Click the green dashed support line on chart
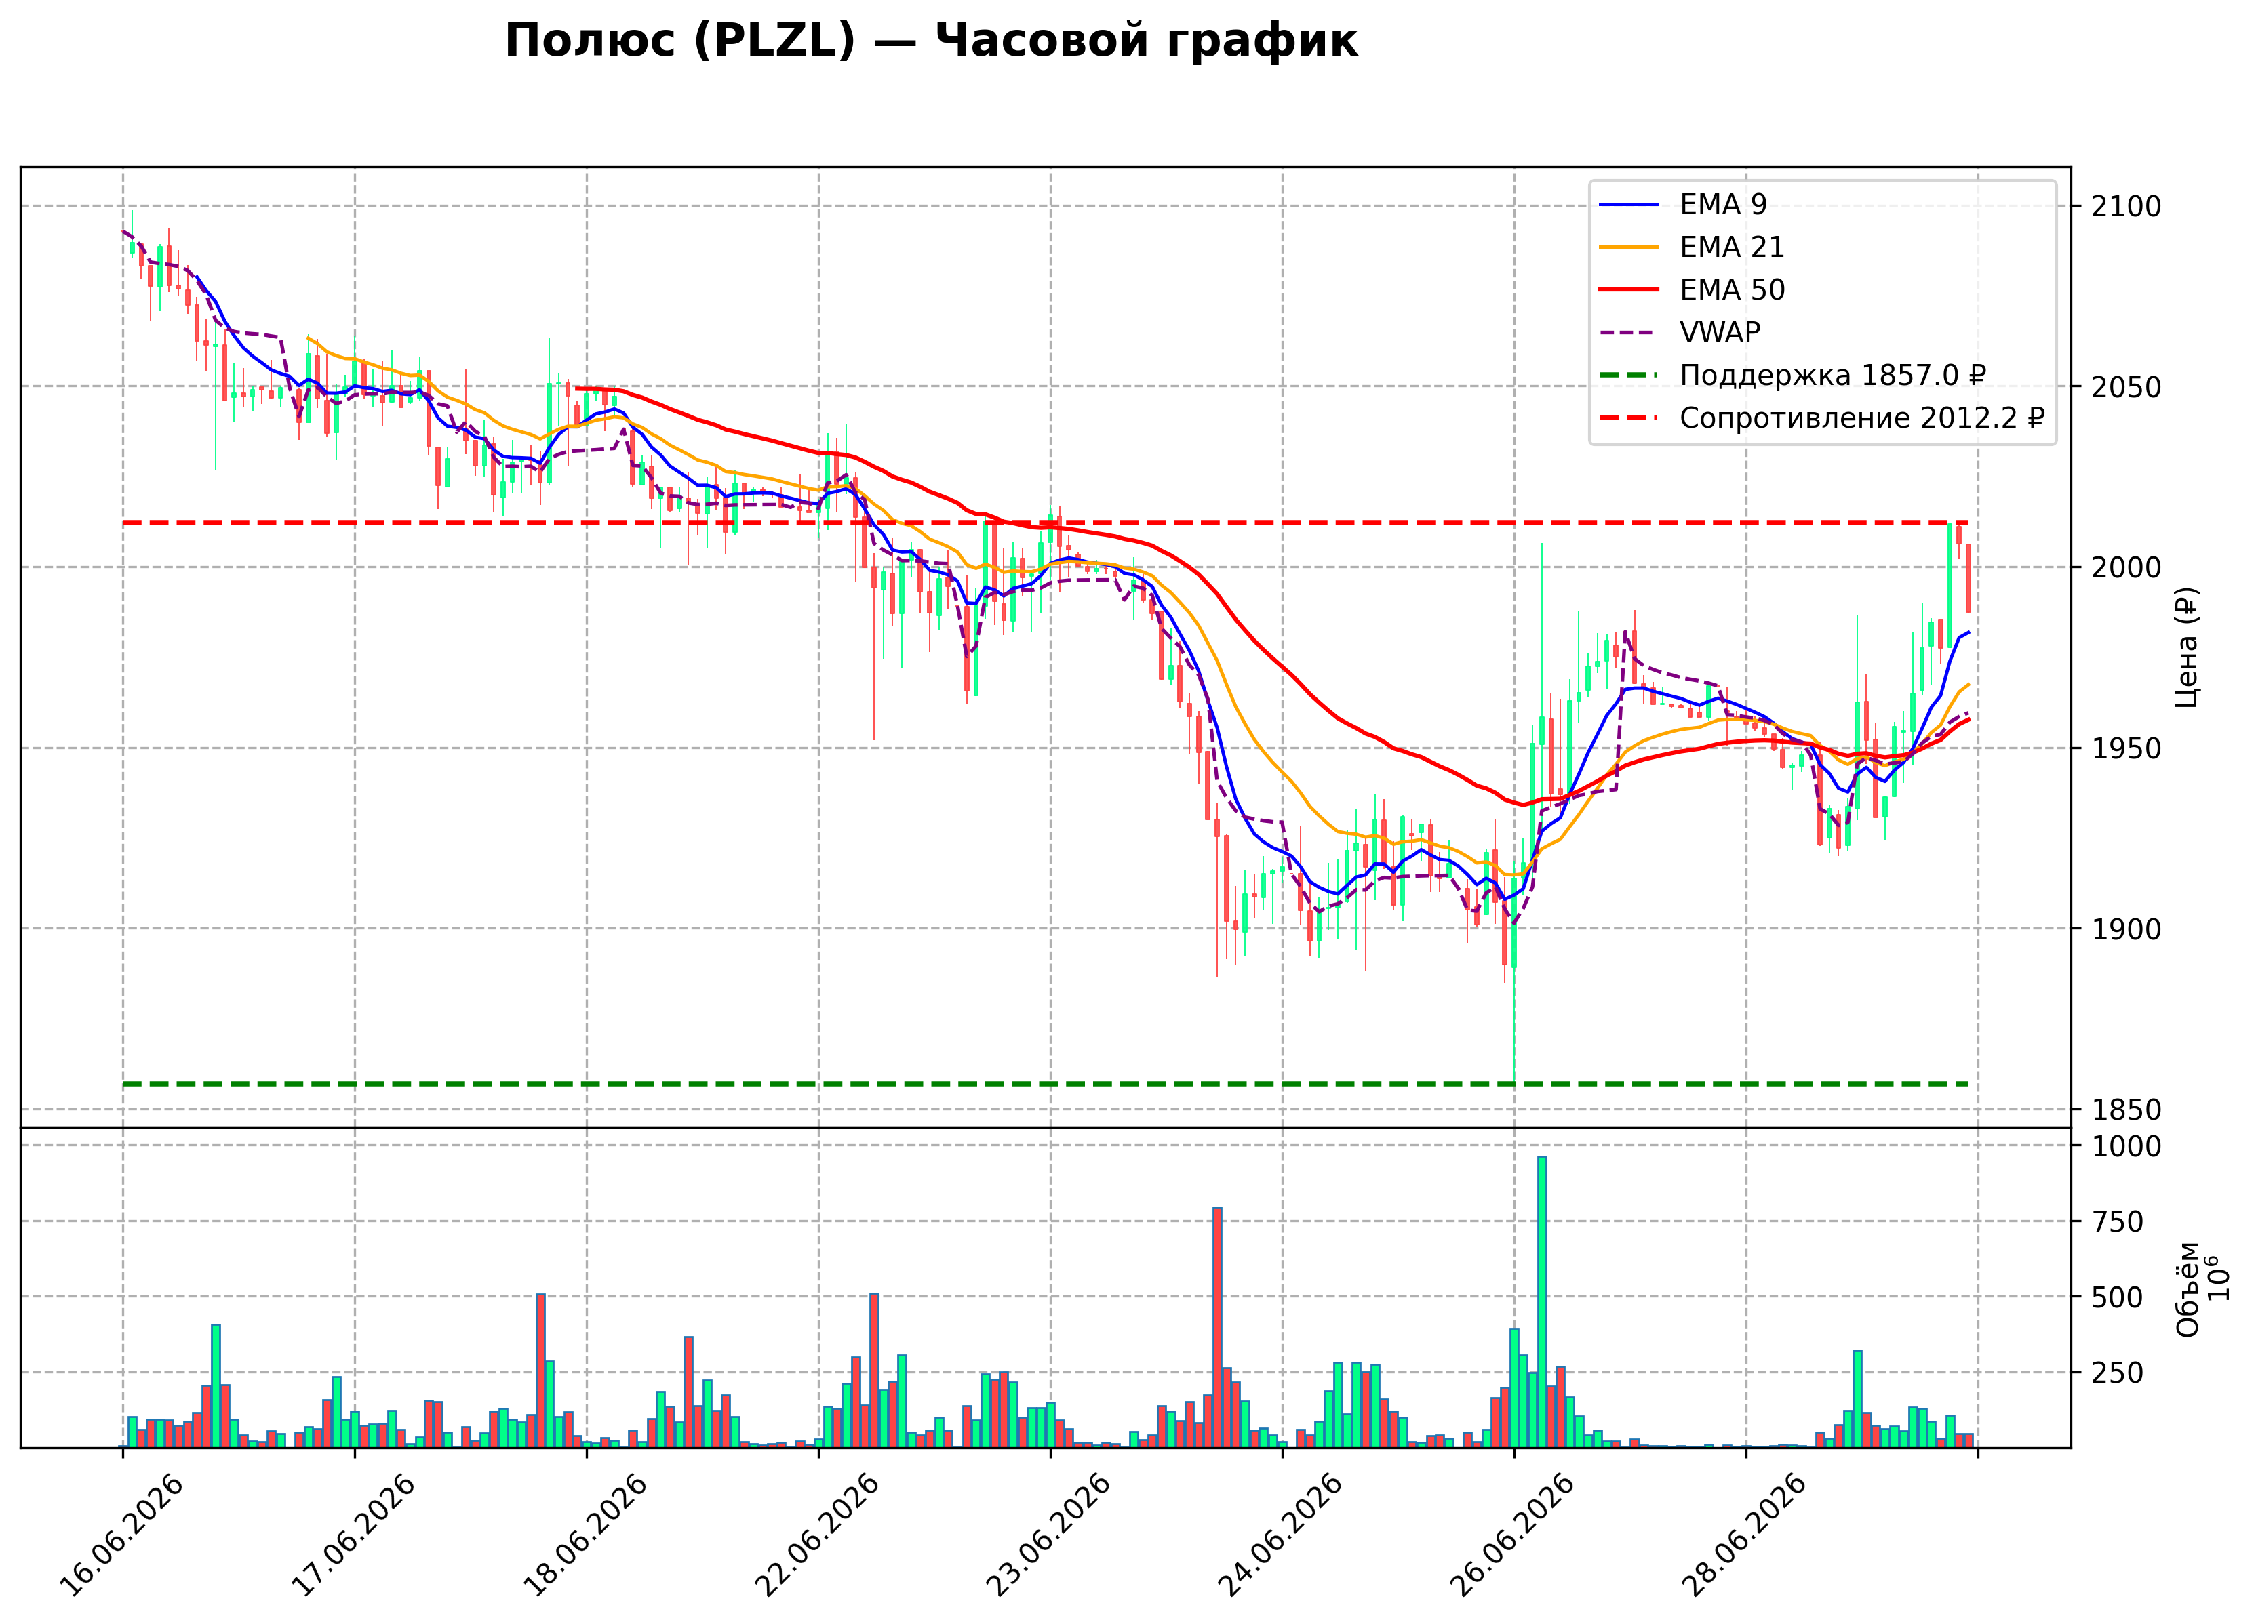Viewport: 2256px width, 1622px height. tap(1044, 1084)
